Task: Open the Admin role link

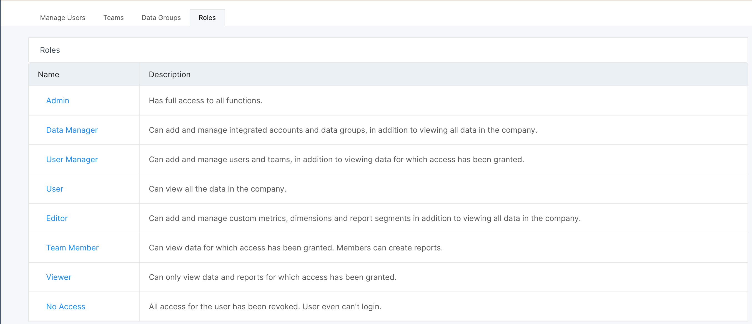Action: [57, 101]
